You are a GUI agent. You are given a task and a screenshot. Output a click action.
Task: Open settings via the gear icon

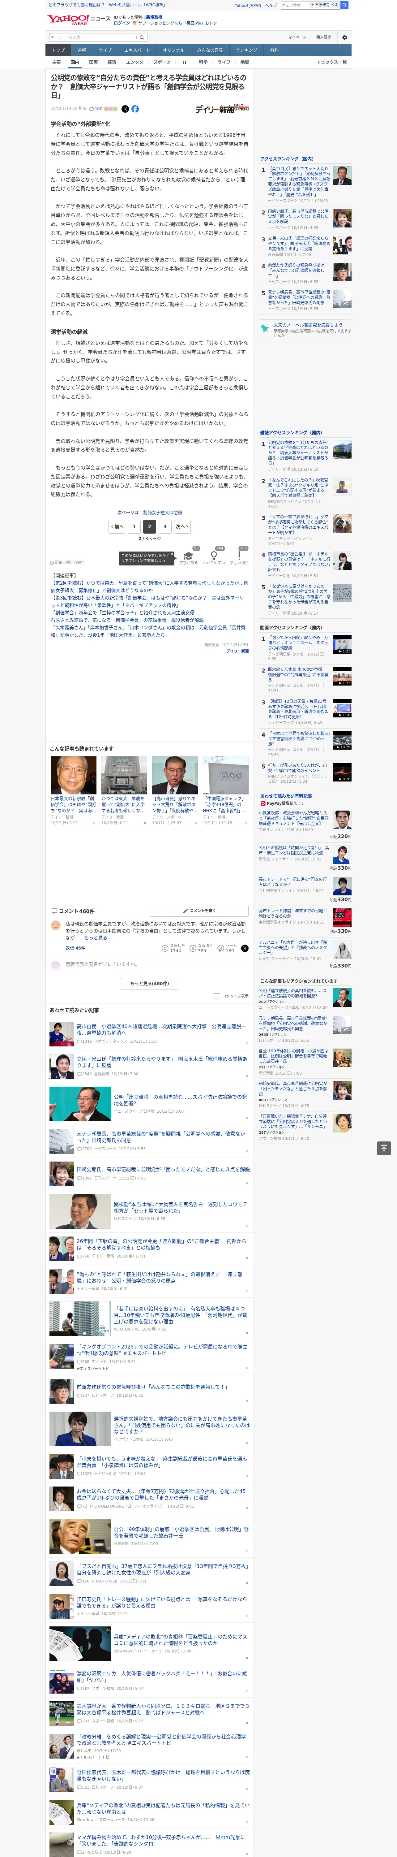(344, 37)
